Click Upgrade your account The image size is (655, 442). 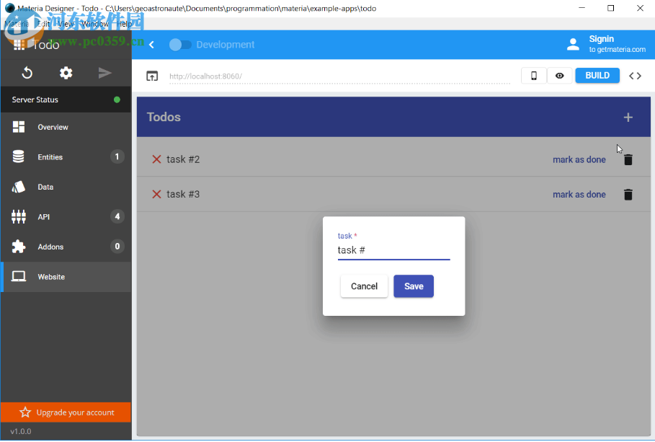coord(66,412)
